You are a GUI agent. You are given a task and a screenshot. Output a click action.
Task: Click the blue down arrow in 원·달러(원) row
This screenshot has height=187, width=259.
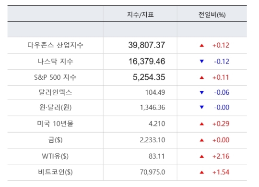tap(201, 107)
